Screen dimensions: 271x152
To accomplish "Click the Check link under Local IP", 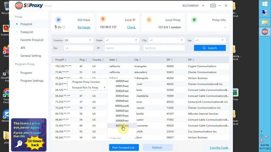I will 131,27.
